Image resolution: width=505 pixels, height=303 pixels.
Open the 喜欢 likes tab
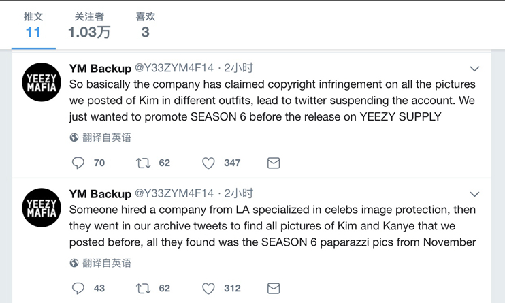pos(145,25)
